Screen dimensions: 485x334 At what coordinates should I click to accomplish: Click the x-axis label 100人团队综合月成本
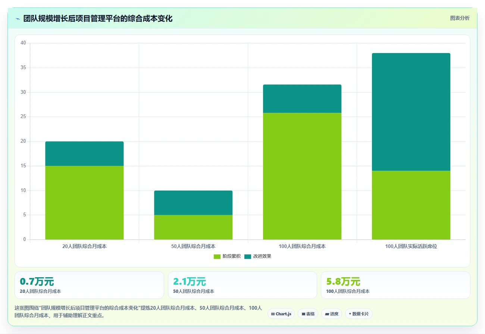tap(302, 247)
